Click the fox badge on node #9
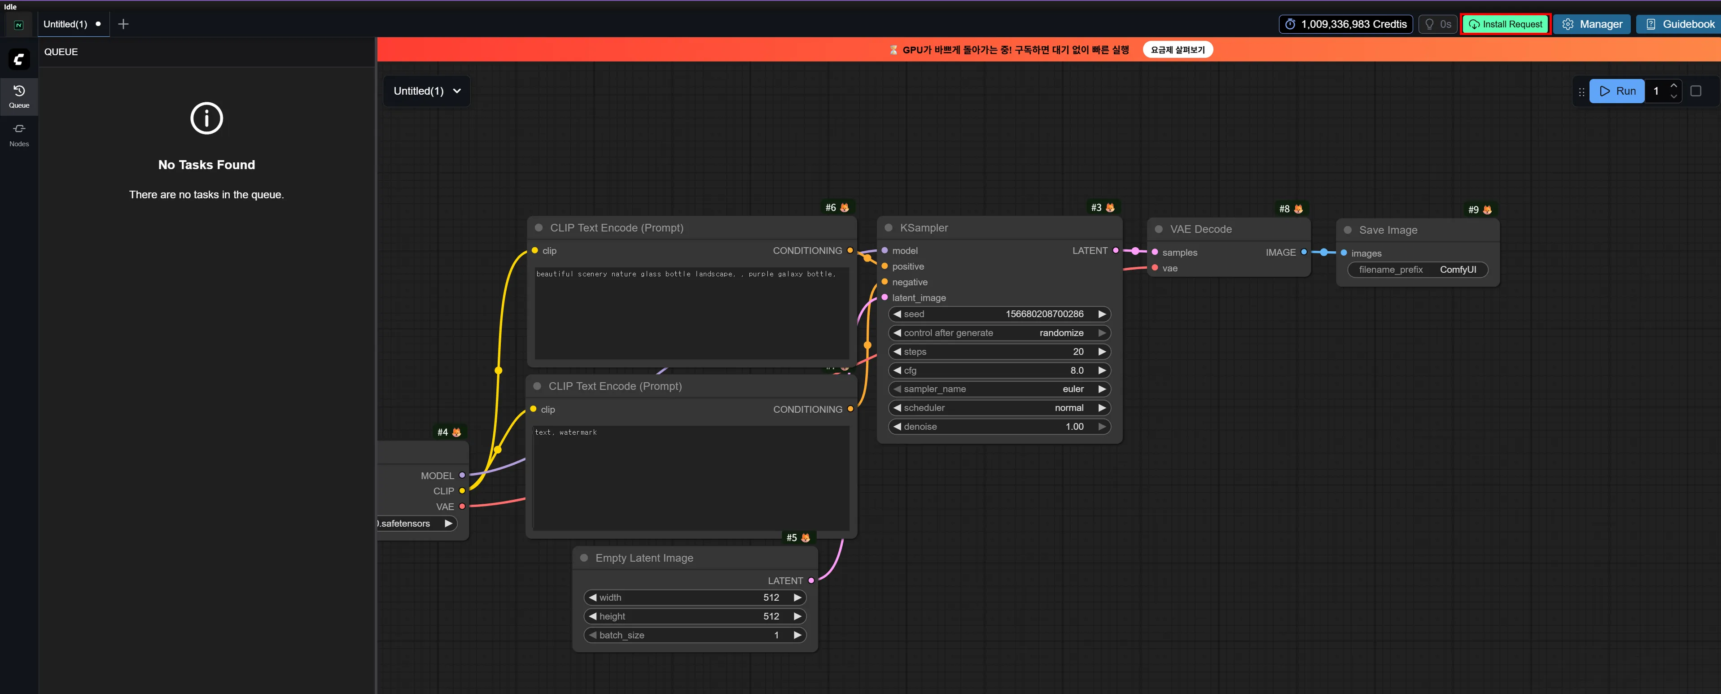The image size is (1721, 694). point(1487,210)
